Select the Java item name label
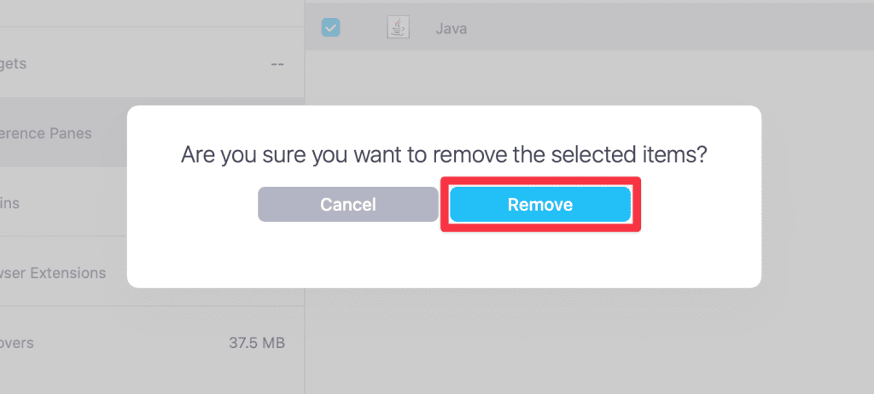The image size is (874, 394). (x=451, y=29)
